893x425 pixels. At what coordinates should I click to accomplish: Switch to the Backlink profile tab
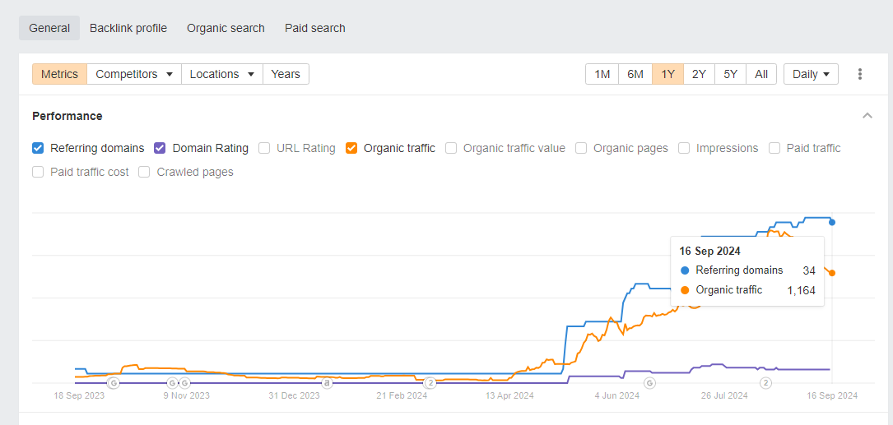click(x=128, y=28)
